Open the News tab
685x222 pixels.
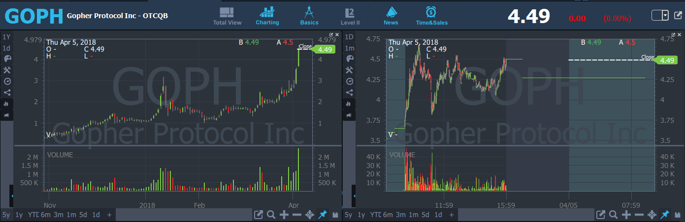[x=391, y=16]
